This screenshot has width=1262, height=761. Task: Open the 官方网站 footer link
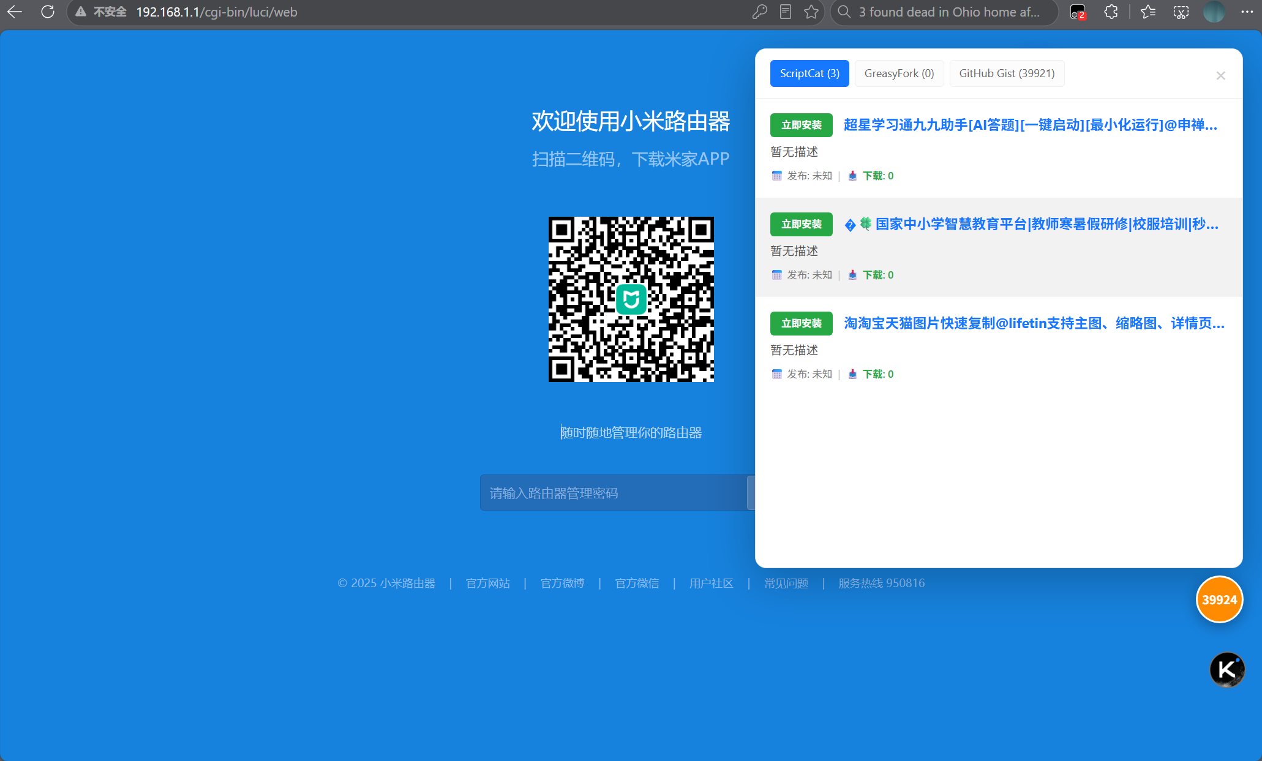pyautogui.click(x=487, y=583)
